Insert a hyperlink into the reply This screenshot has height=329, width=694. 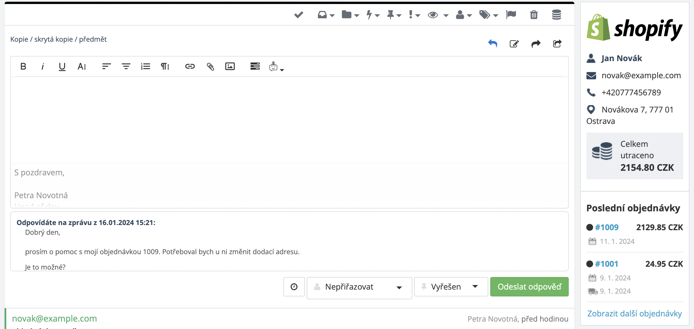pos(190,67)
